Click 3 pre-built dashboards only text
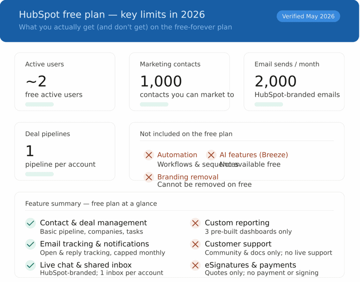 pyautogui.click(x=248, y=231)
